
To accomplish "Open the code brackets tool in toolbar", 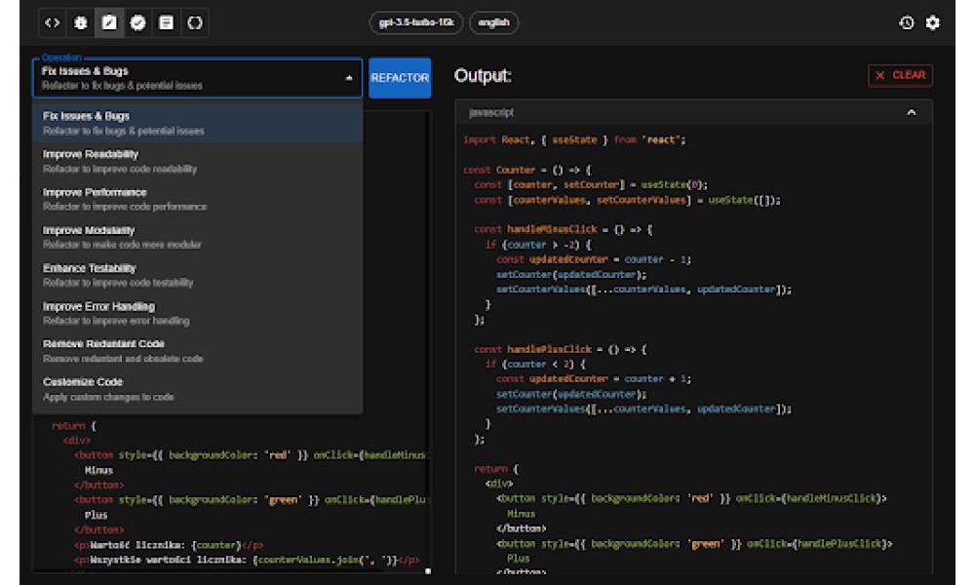I will tap(53, 23).
